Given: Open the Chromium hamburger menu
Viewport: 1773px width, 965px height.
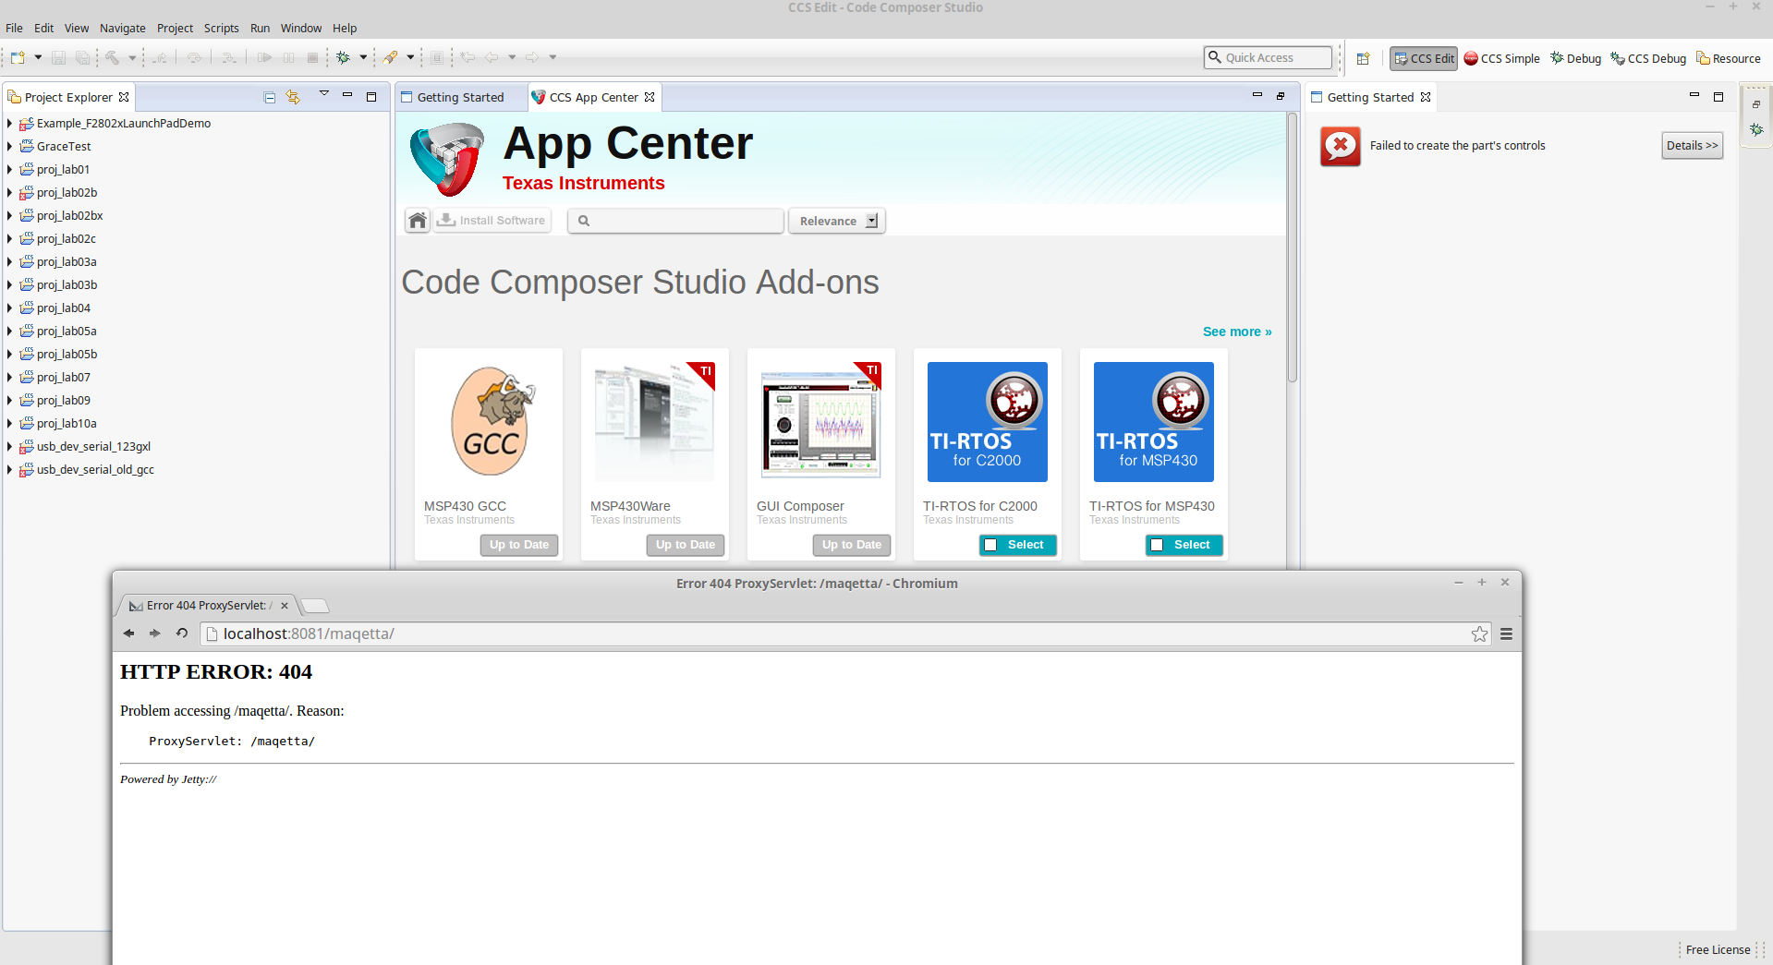Looking at the screenshot, I should (x=1506, y=633).
